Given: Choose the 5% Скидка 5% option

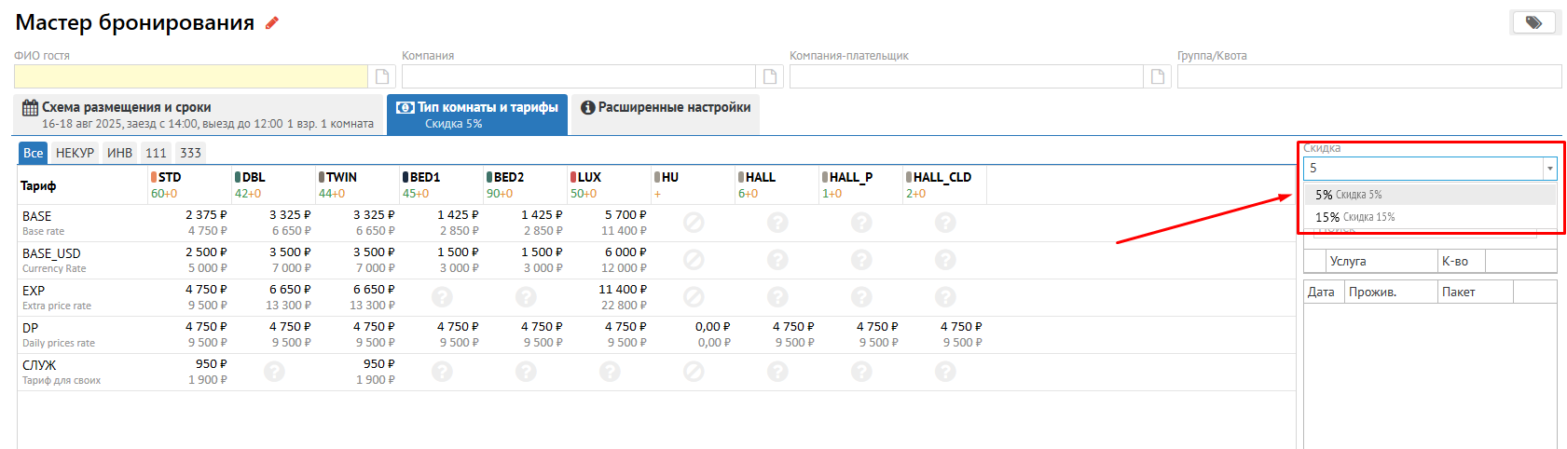Looking at the screenshot, I should click(1429, 195).
